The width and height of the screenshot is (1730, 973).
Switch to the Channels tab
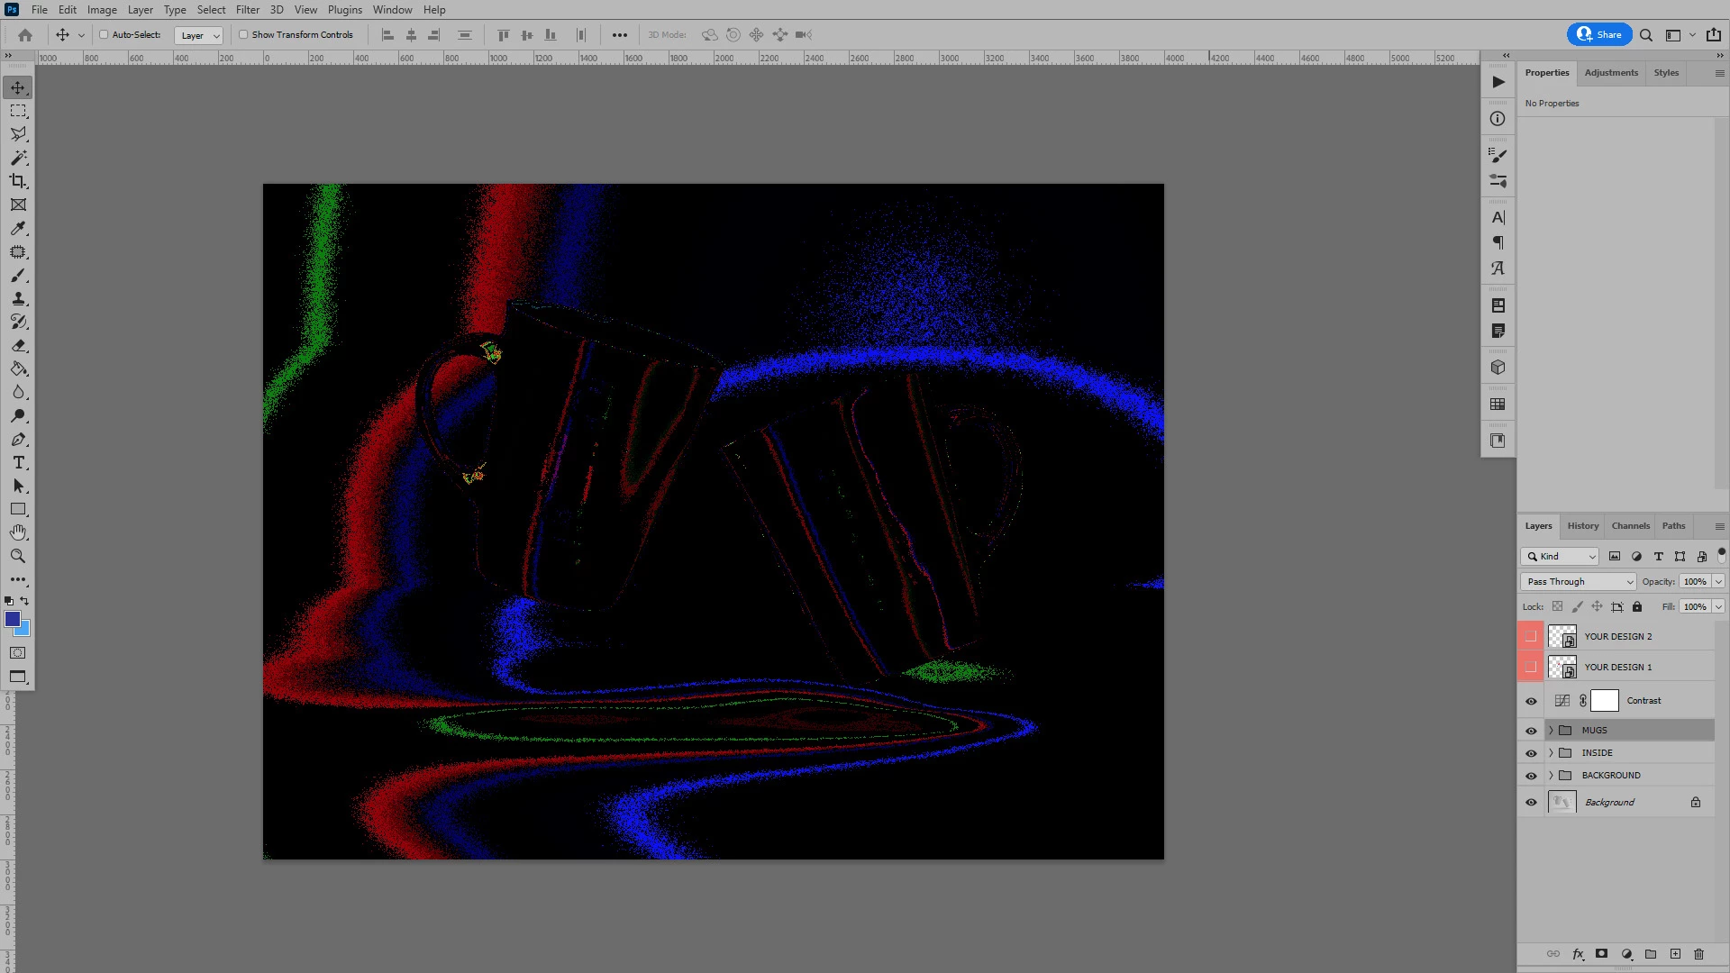pyautogui.click(x=1630, y=526)
